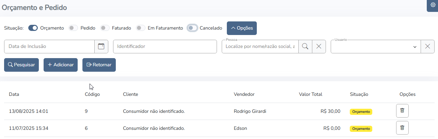438x139 pixels.
Task: Clear the Pessoa field with X icon
Action: tap(319, 47)
